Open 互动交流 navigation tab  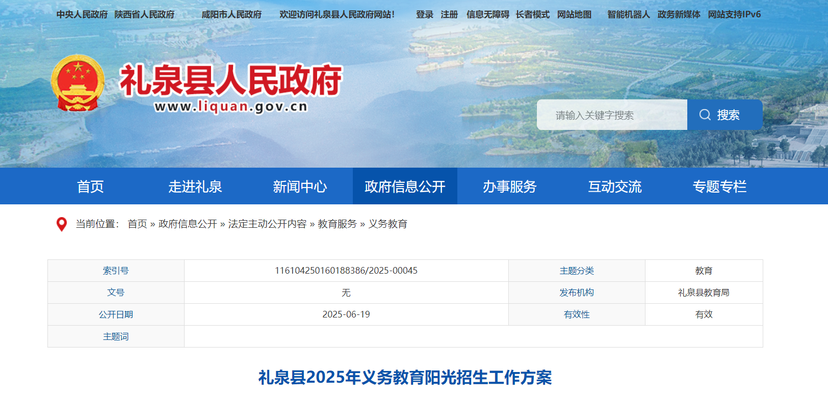(615, 186)
